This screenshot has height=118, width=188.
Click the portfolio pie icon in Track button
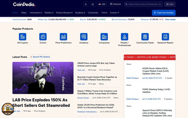(155, 13)
